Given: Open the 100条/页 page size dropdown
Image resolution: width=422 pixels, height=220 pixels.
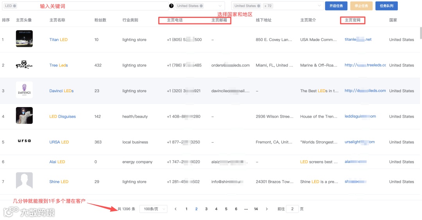Looking at the screenshot, I should pos(154,209).
